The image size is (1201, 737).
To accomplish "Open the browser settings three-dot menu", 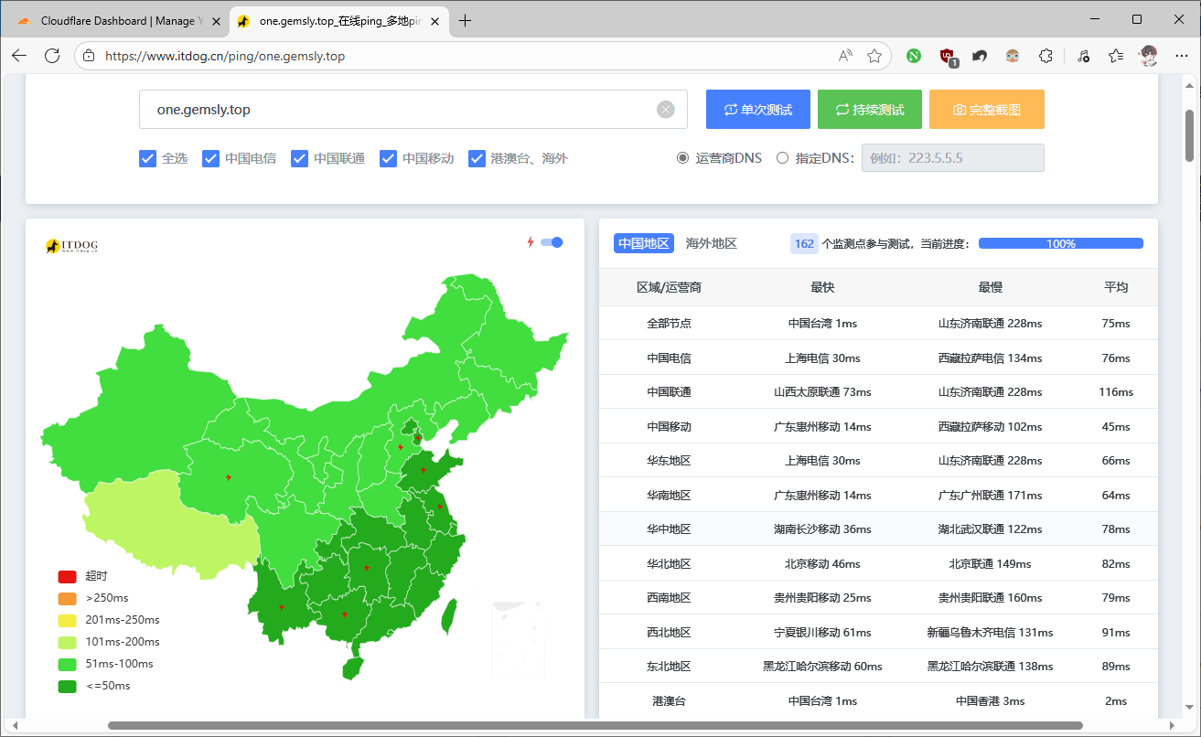I will 1182,56.
